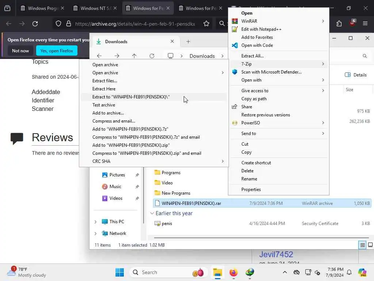Open Pictures in the navigation pane

[117, 175]
